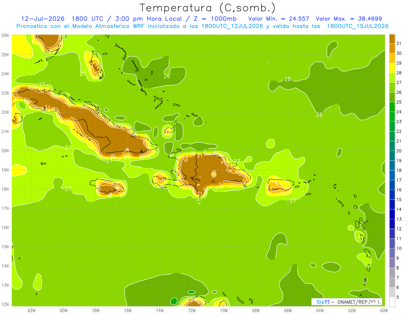Click the color bar value '24'

click(399, 112)
